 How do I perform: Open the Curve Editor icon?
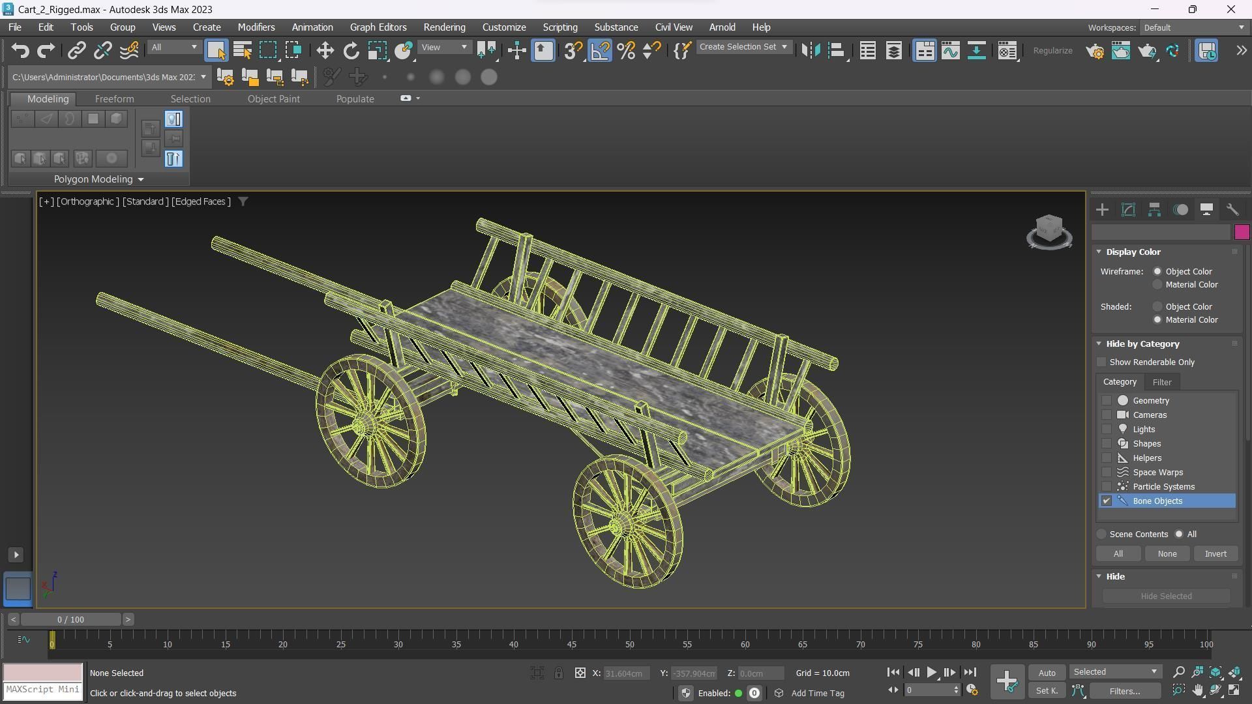click(x=950, y=51)
